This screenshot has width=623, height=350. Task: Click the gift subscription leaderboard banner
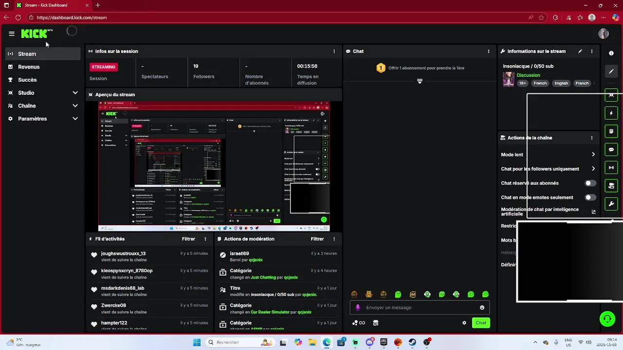coord(420,68)
